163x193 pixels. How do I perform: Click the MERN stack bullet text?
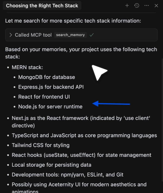(27, 67)
